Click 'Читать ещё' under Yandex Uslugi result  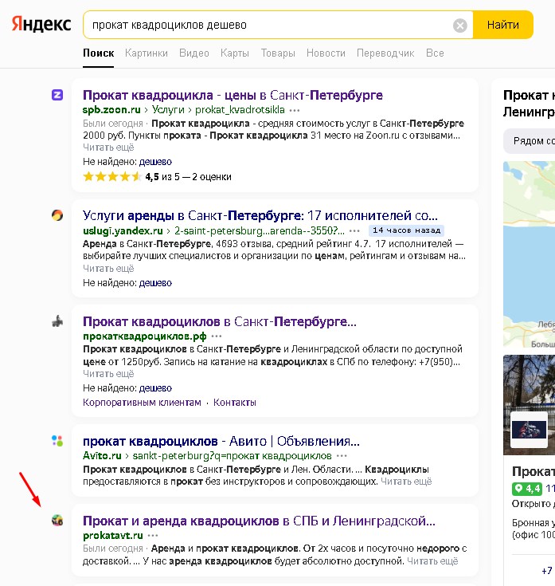(108, 269)
